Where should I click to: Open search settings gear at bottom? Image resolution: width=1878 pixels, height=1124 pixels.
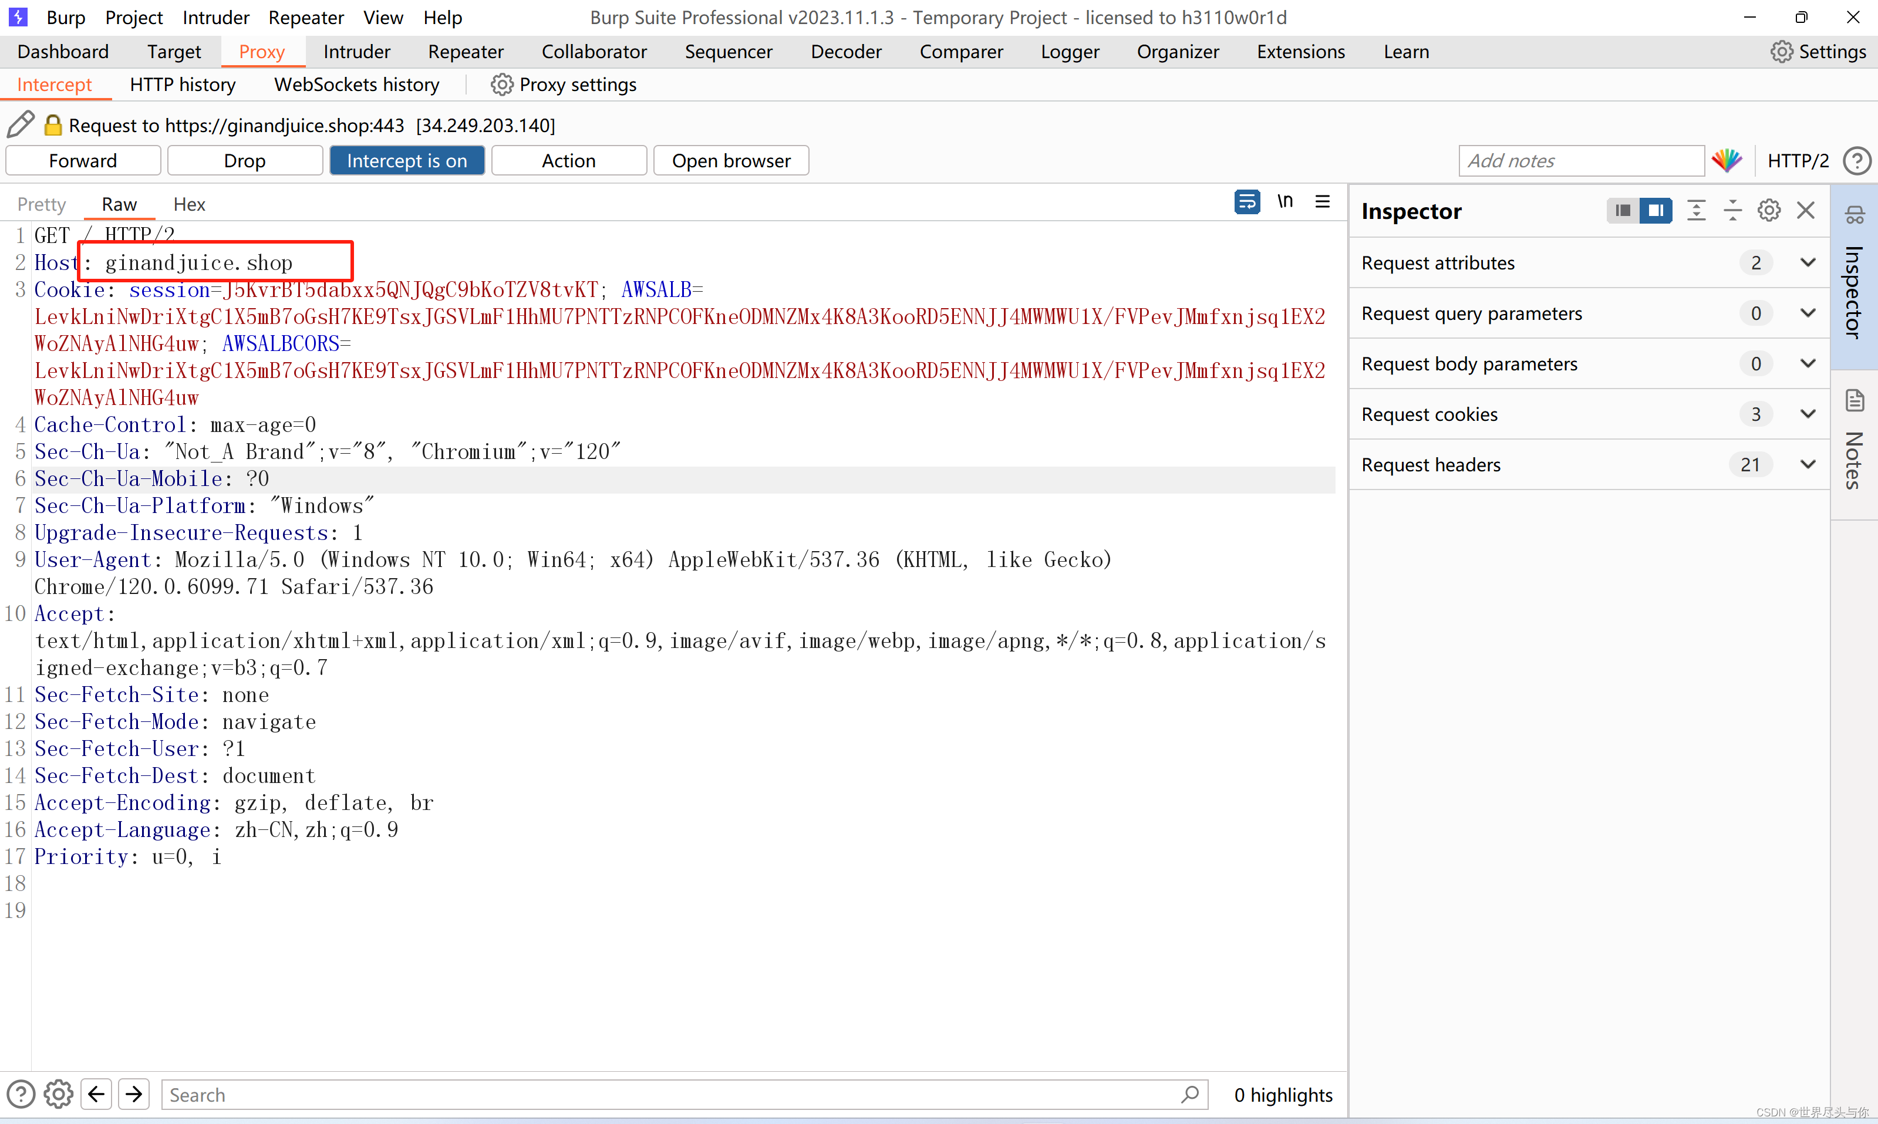click(58, 1095)
